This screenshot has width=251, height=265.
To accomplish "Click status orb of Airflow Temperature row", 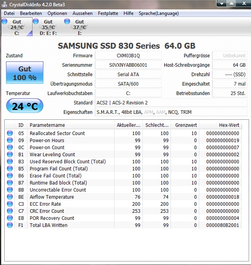I will tap(10, 197).
